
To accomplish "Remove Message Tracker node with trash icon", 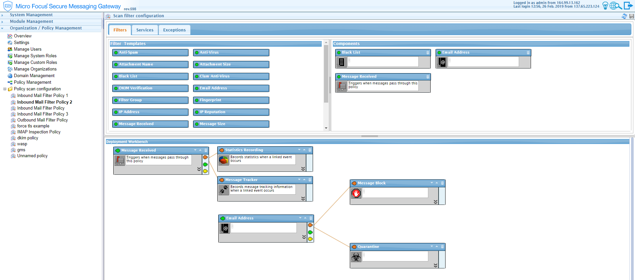I will coord(310,180).
